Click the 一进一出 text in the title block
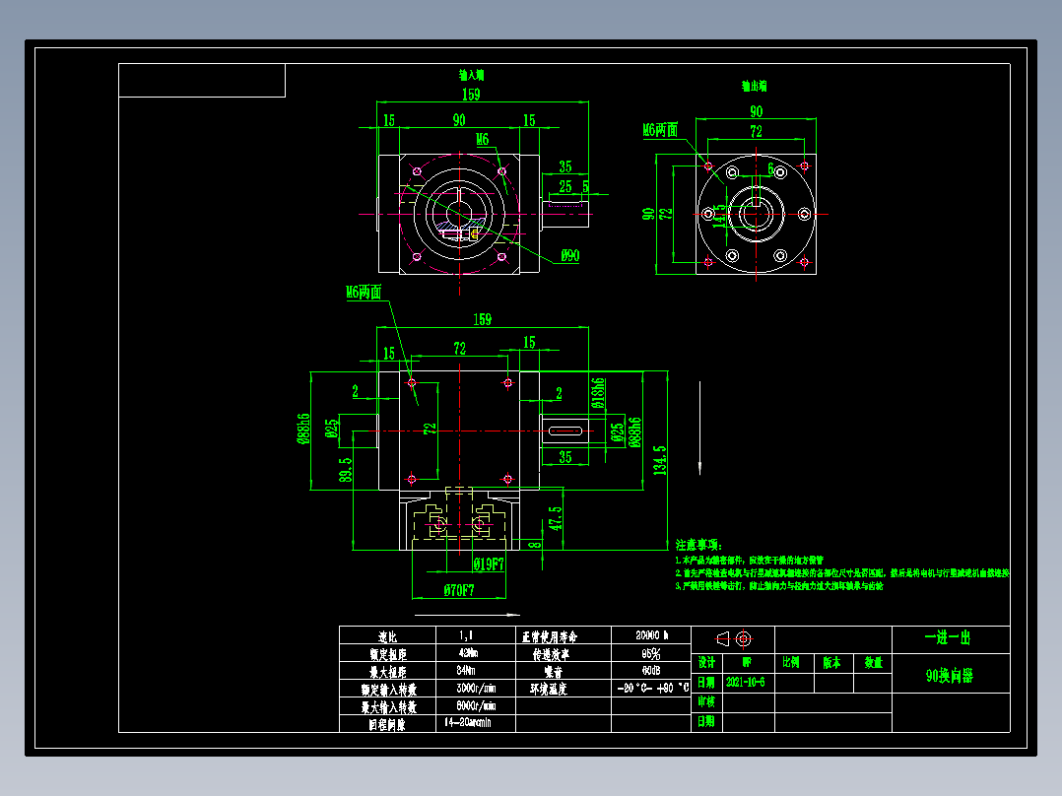Image resolution: width=1062 pixels, height=796 pixels. click(x=948, y=635)
